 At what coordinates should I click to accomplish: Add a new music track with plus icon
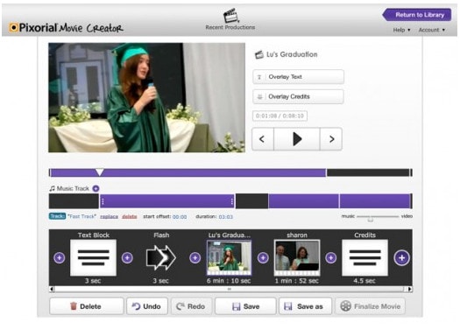coord(96,188)
